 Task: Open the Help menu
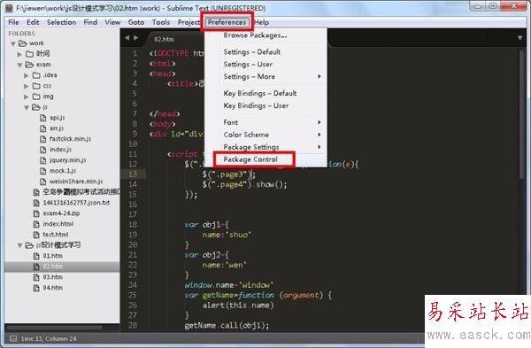[x=262, y=22]
